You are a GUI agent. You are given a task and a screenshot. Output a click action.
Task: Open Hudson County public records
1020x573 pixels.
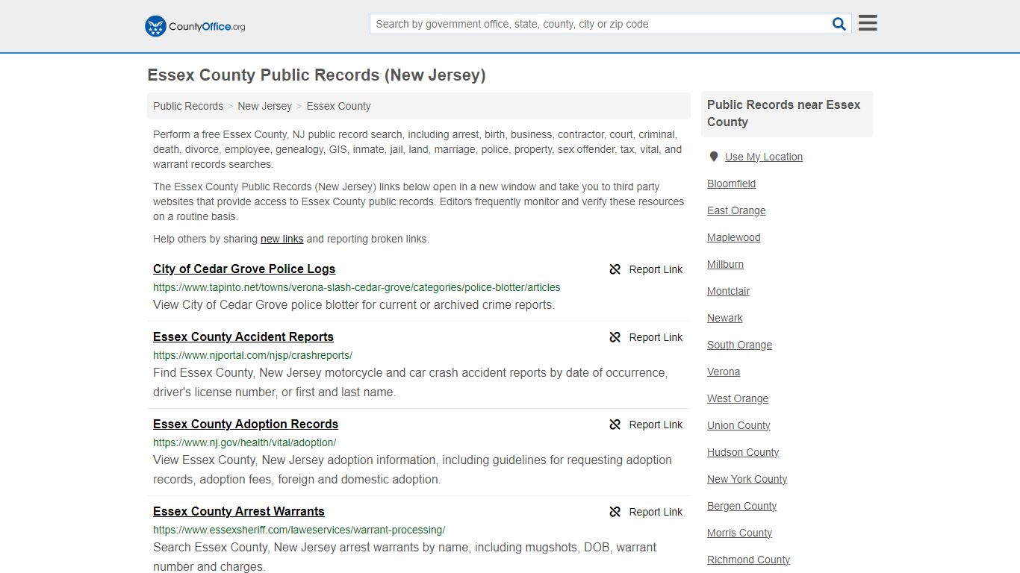pos(743,452)
